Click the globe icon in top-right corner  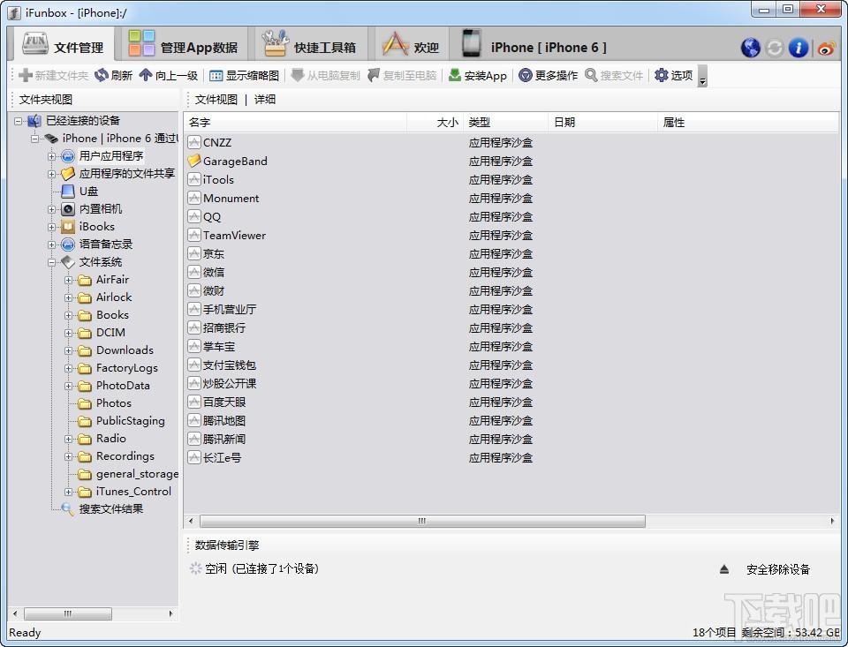point(751,48)
